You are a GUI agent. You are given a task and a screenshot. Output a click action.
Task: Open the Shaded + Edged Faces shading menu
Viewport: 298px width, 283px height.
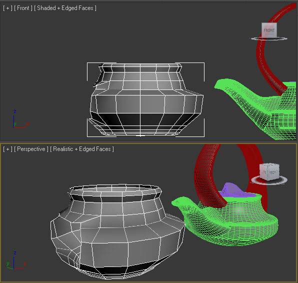click(65, 8)
